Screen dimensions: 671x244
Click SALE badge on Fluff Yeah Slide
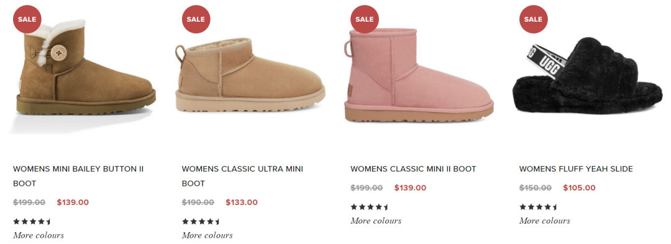(x=533, y=19)
